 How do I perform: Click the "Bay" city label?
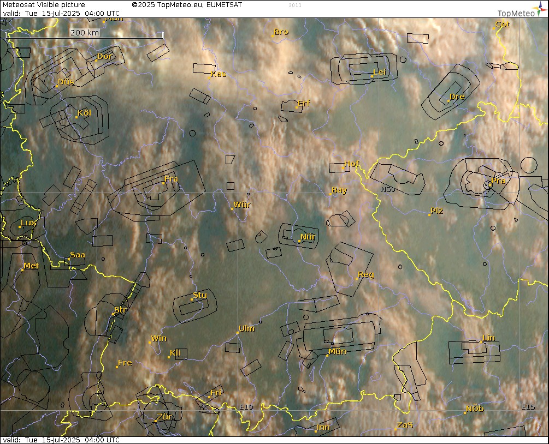point(339,190)
